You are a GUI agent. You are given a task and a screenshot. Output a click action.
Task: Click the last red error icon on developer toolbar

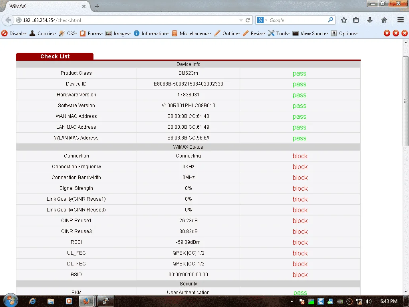tap(405, 33)
